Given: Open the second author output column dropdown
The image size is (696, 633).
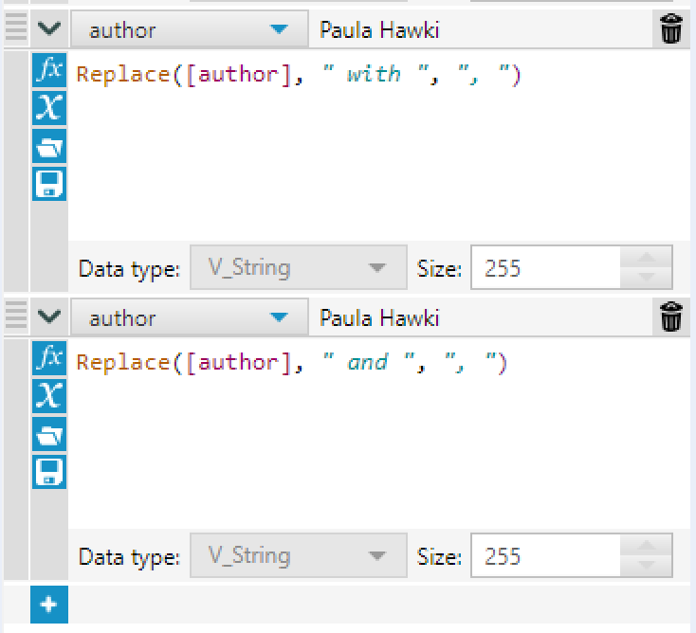Looking at the screenshot, I should pyautogui.click(x=277, y=317).
